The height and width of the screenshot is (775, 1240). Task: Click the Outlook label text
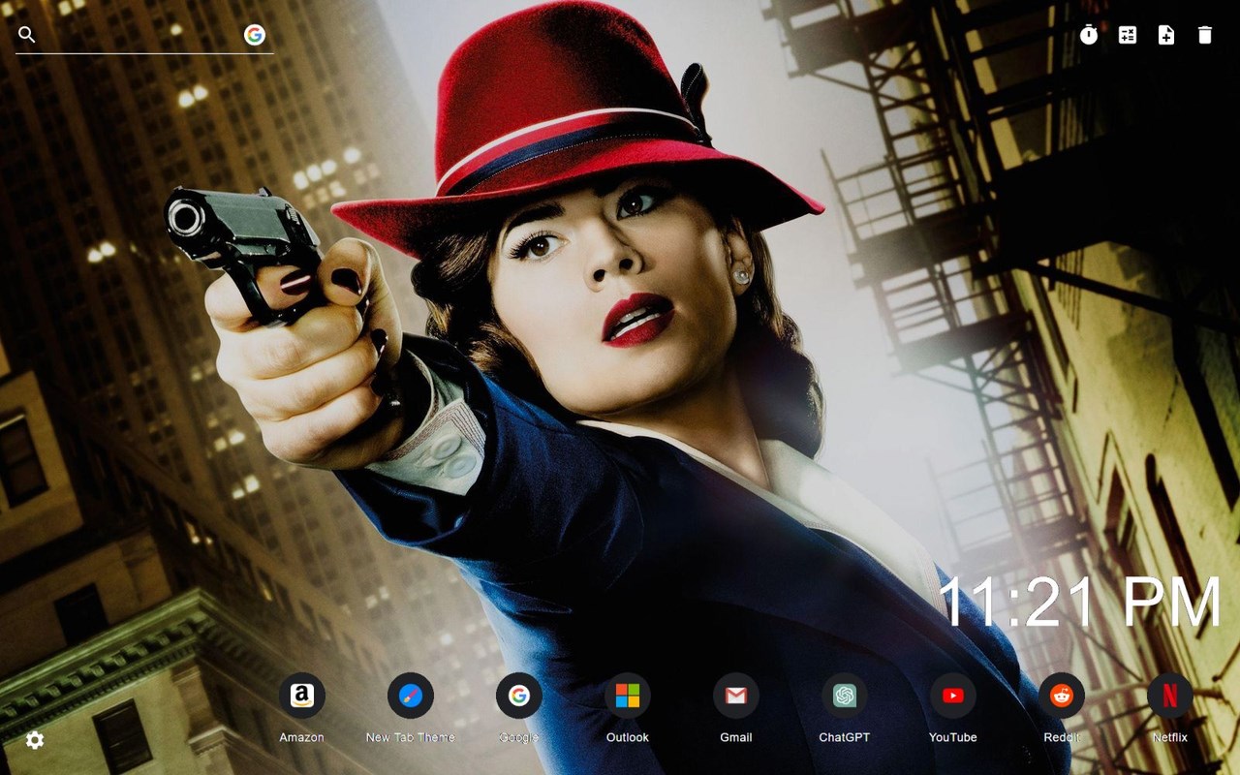(628, 737)
